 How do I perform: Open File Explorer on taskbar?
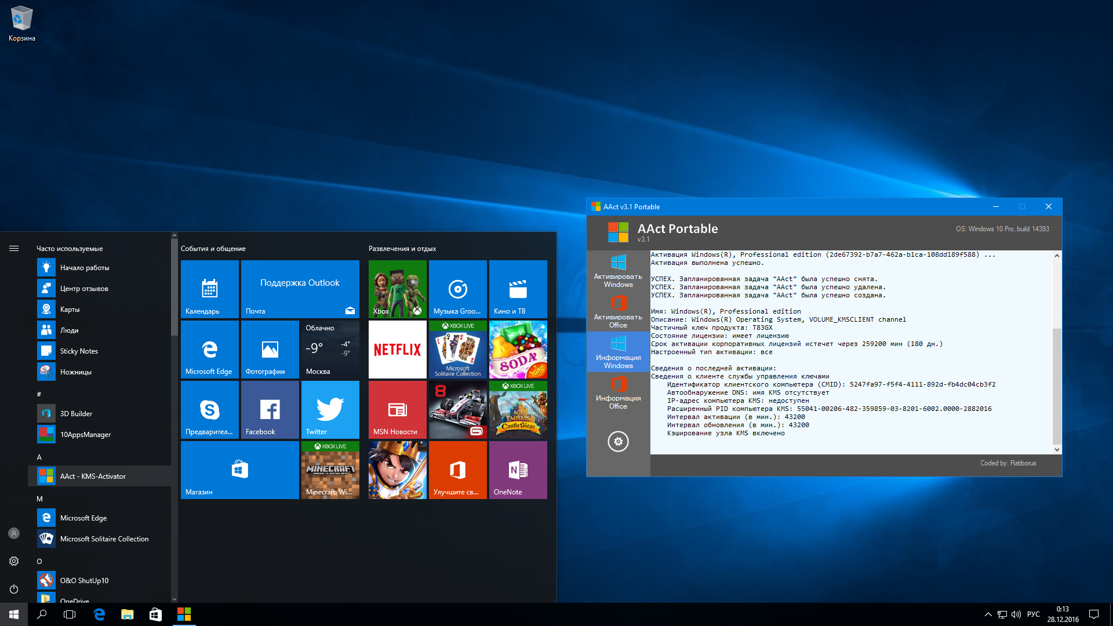pos(128,614)
